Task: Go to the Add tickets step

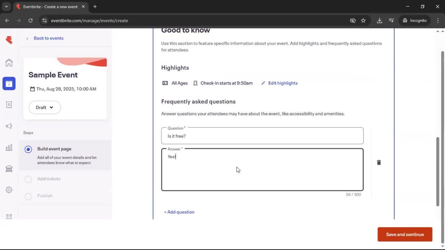Action: tap(49, 179)
